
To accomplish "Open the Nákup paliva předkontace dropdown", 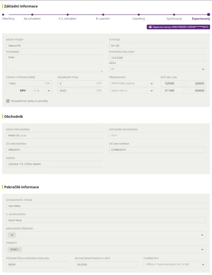I will pyautogui.click(x=132, y=84).
